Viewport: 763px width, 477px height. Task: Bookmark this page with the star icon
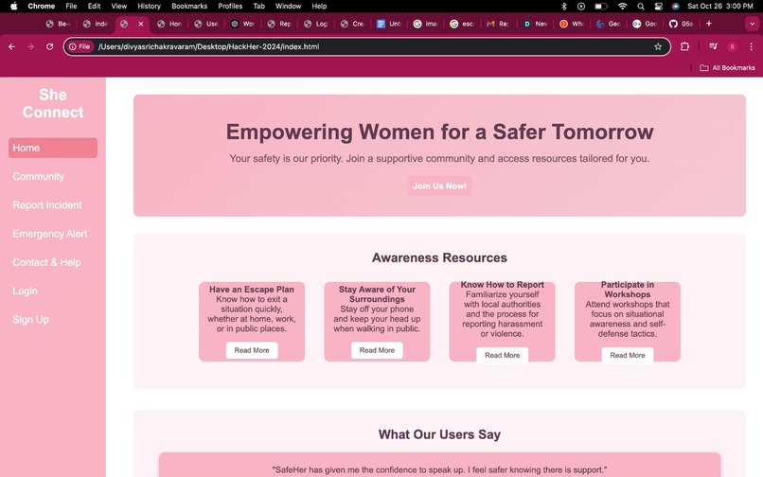coord(658,46)
